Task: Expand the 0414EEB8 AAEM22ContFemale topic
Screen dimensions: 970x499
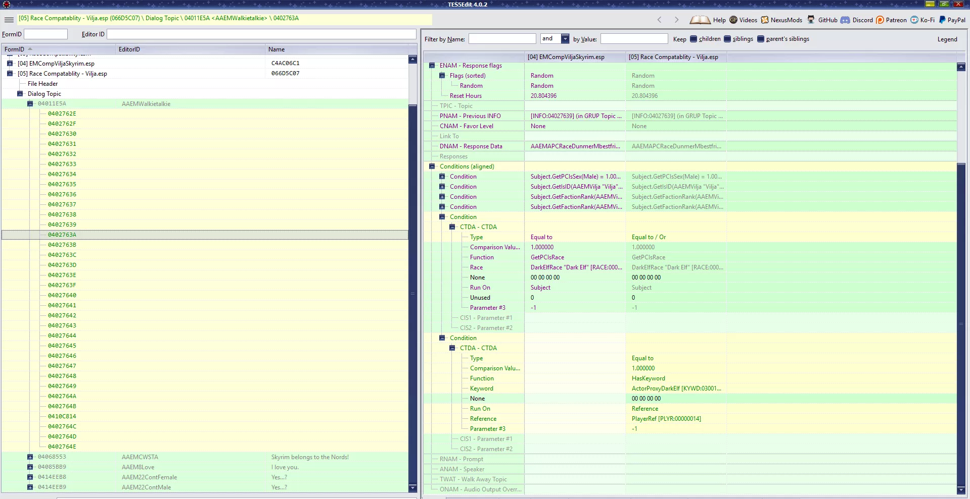Action: [x=30, y=477]
